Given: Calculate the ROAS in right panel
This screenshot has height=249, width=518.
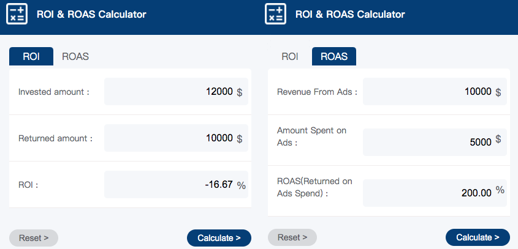Looking at the screenshot, I should pos(478,237).
